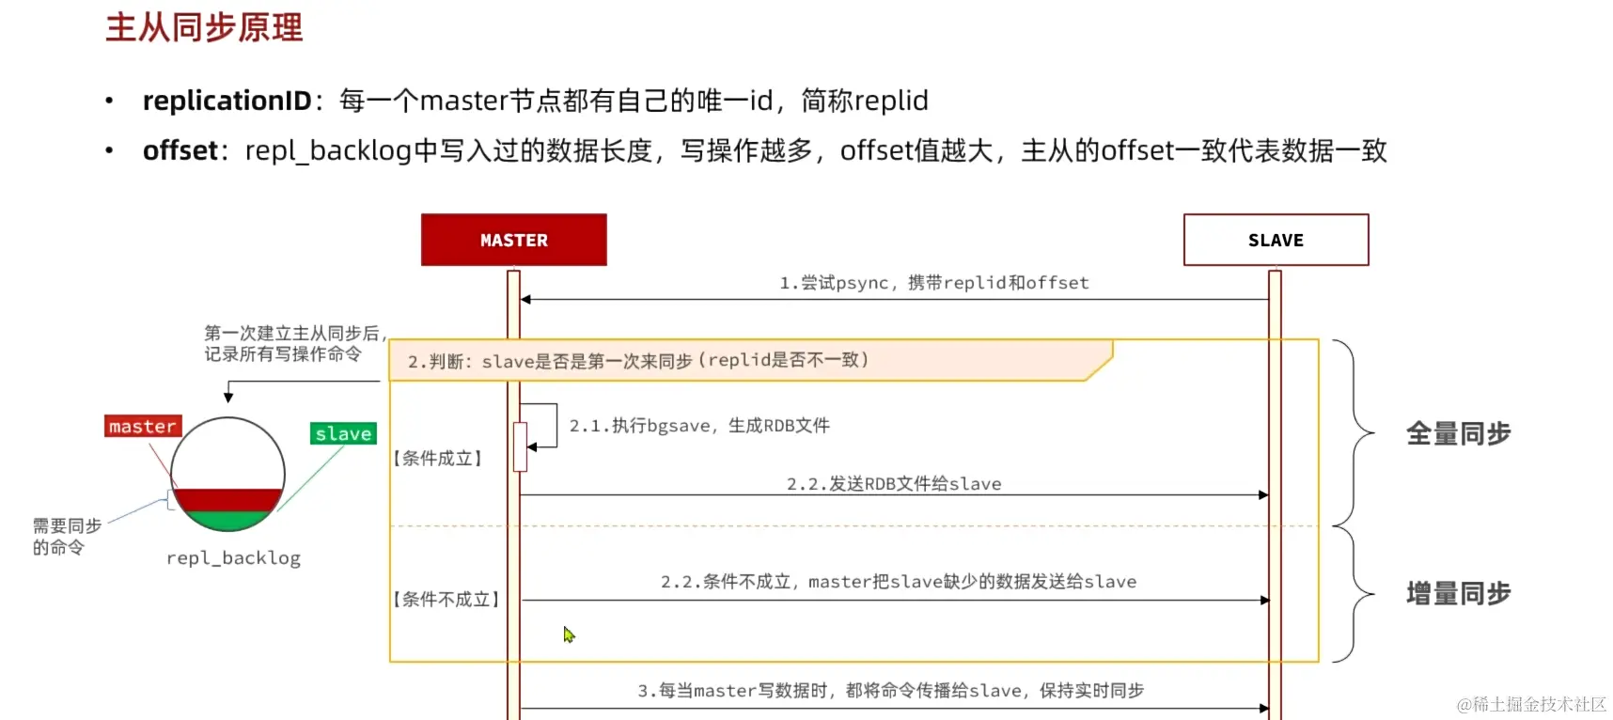Click the title 主从同步原理
Viewport: 1613px width, 720px height.
tap(204, 27)
